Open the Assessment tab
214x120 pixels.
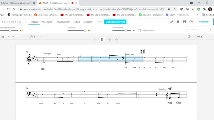(63, 22)
